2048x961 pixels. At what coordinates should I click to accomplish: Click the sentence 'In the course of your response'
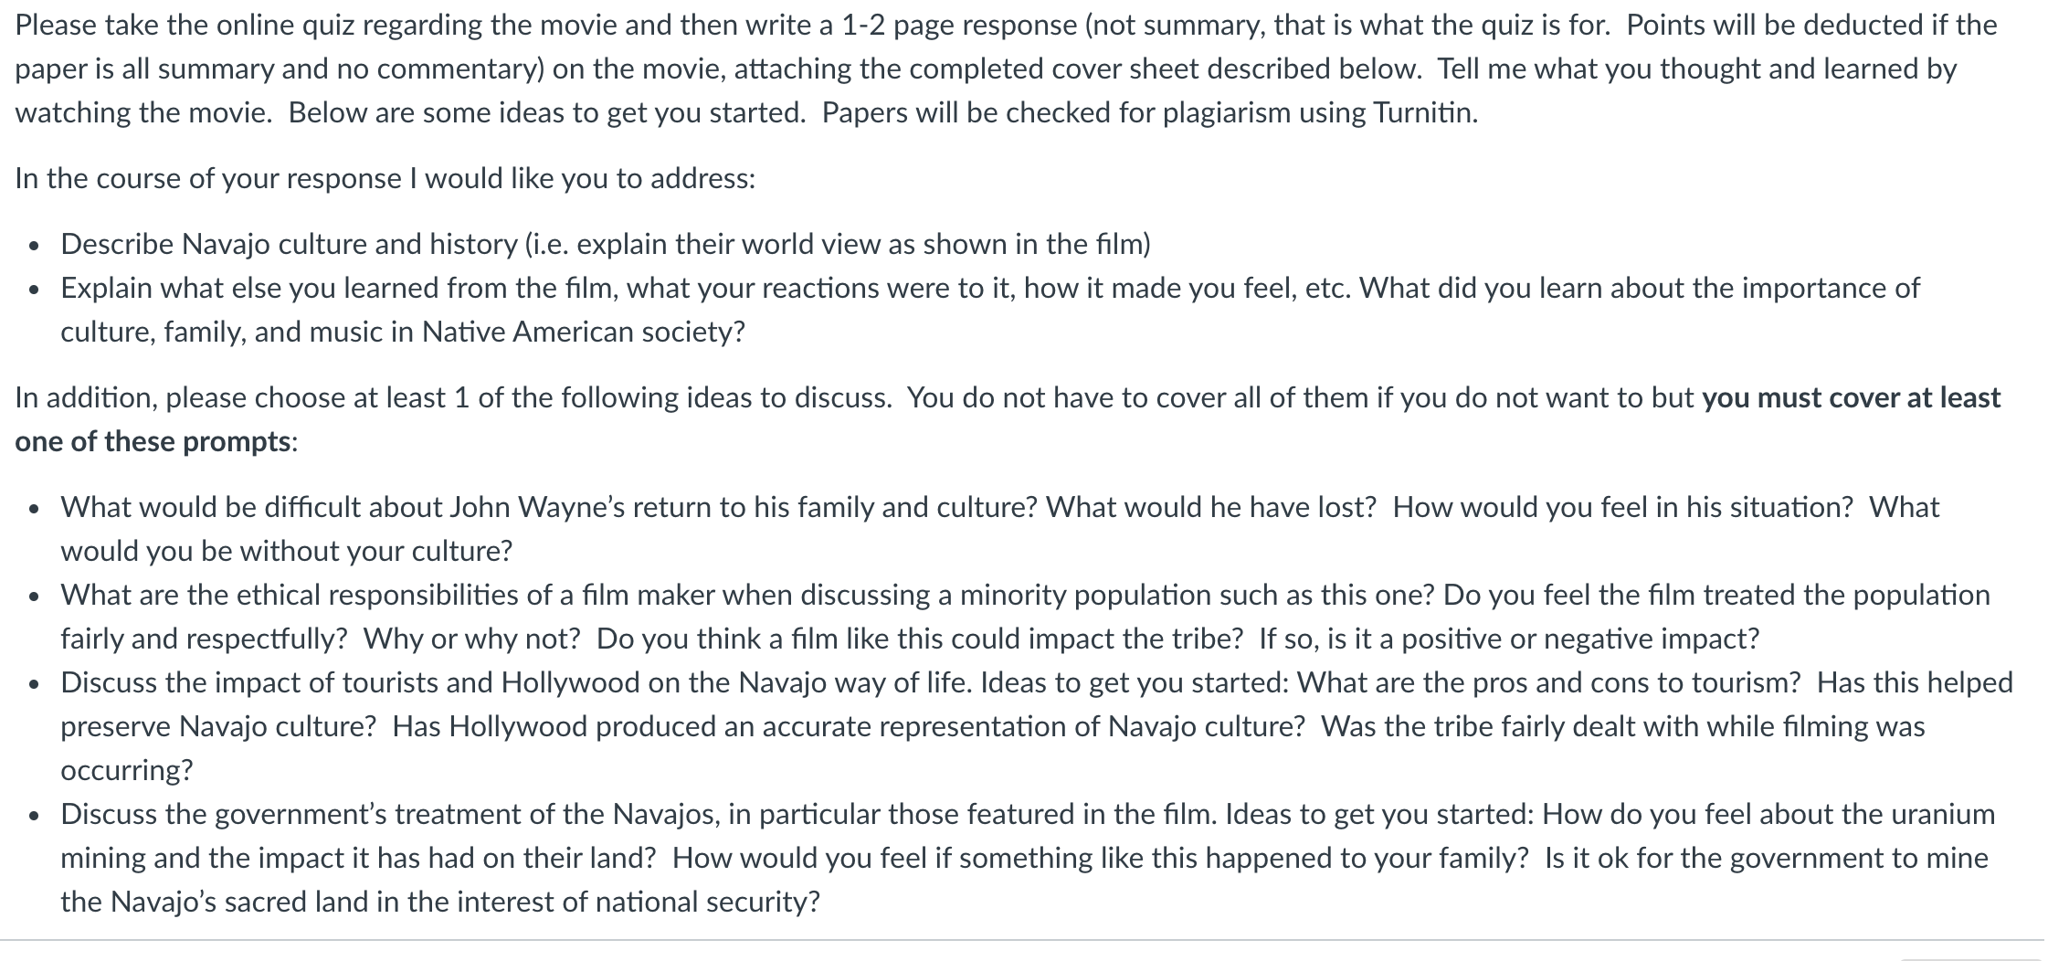pos(385,178)
